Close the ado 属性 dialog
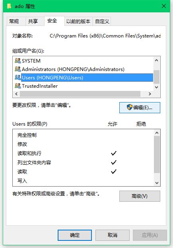The width and height of the screenshot is (173, 248). [x=164, y=6]
